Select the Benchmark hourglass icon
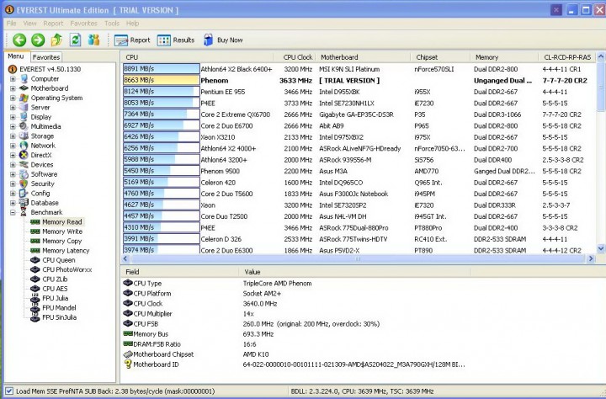 point(24,212)
